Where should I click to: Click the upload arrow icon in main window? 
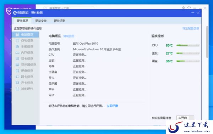point(184,8)
